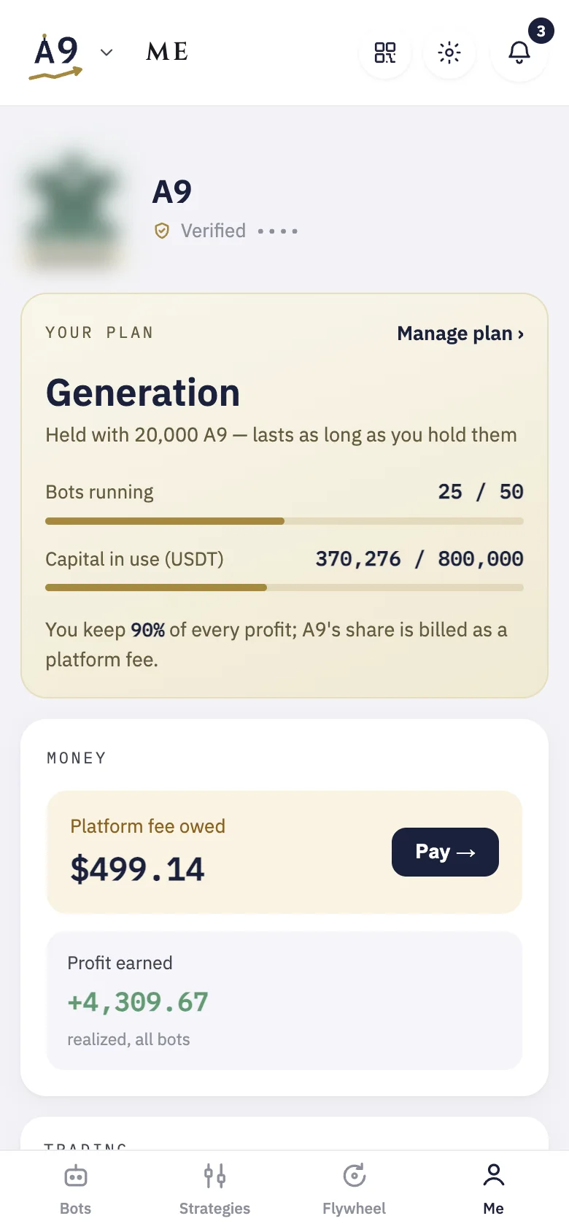Screen dimensions: 569x1232
Task: Open the four-dots menu next to Verified
Action: coord(278,231)
